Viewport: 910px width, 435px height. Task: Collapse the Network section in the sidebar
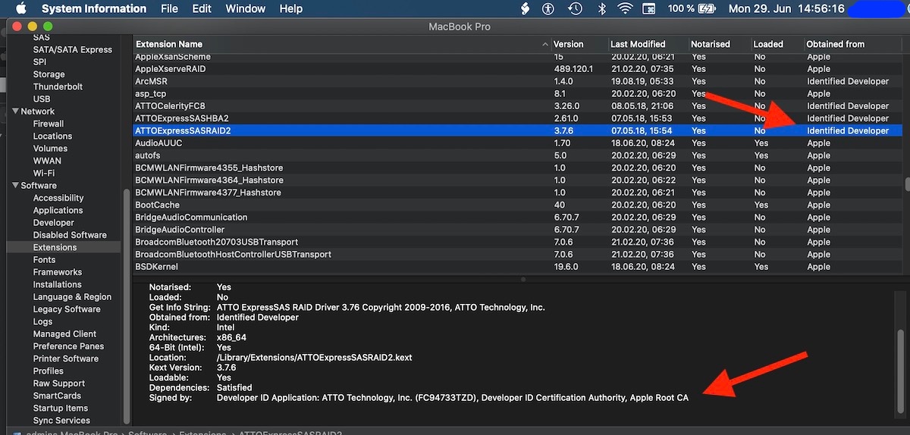point(16,111)
